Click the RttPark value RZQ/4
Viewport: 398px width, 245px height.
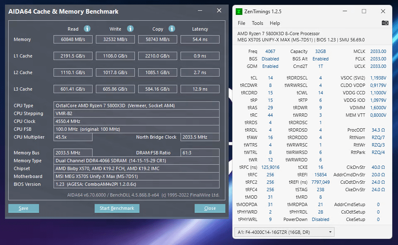point(378,152)
